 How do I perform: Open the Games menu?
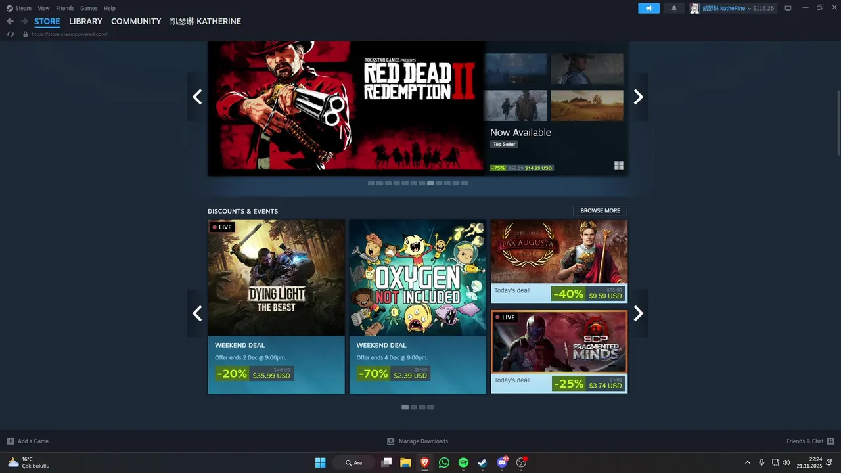[x=89, y=8]
